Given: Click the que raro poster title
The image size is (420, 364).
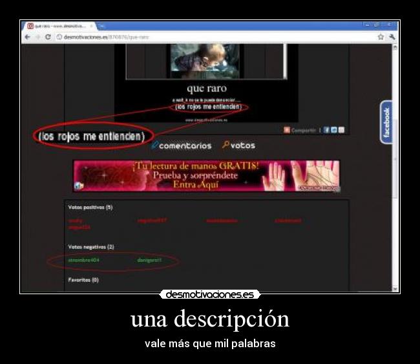Looking at the screenshot, I should click(x=207, y=88).
